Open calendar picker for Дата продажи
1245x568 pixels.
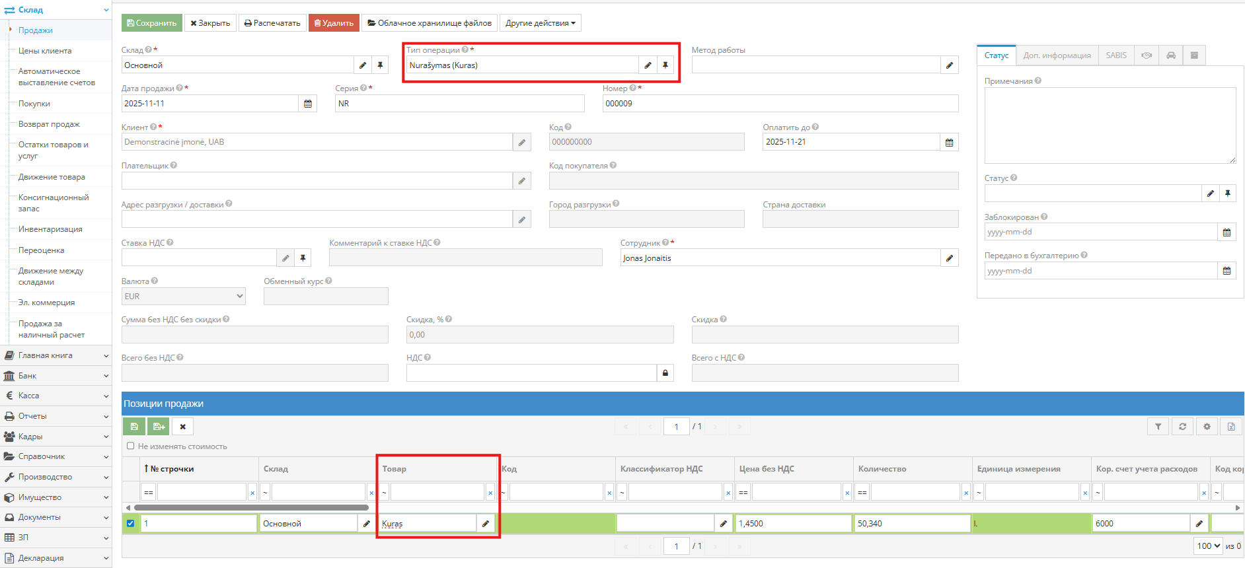[308, 104]
